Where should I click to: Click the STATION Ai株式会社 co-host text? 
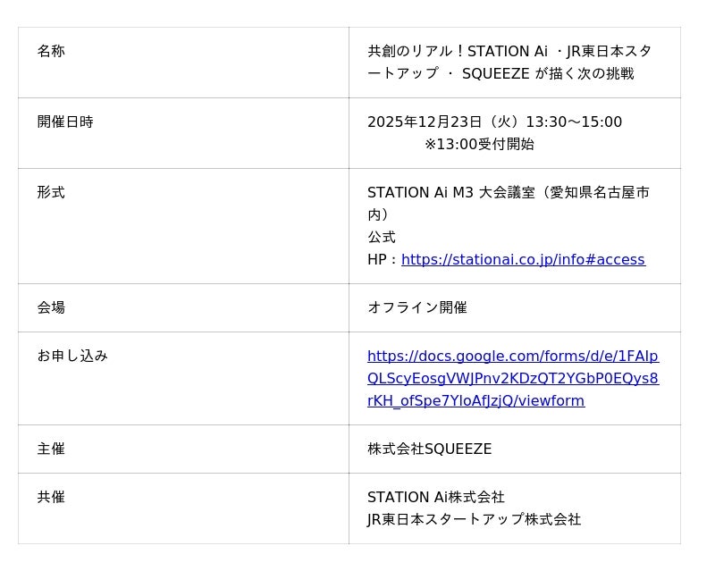[436, 498]
